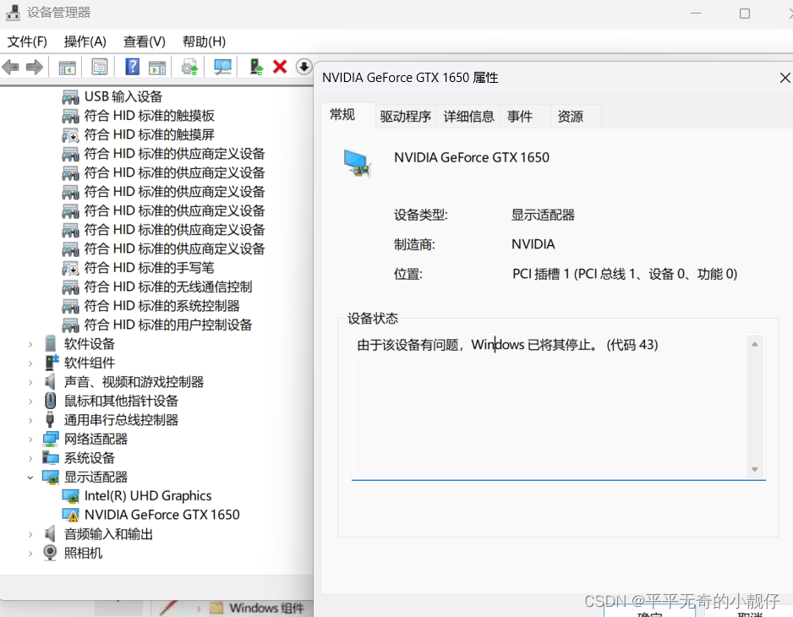The height and width of the screenshot is (617, 793).
Task: Minimize the Device Manager window
Action: (x=696, y=14)
